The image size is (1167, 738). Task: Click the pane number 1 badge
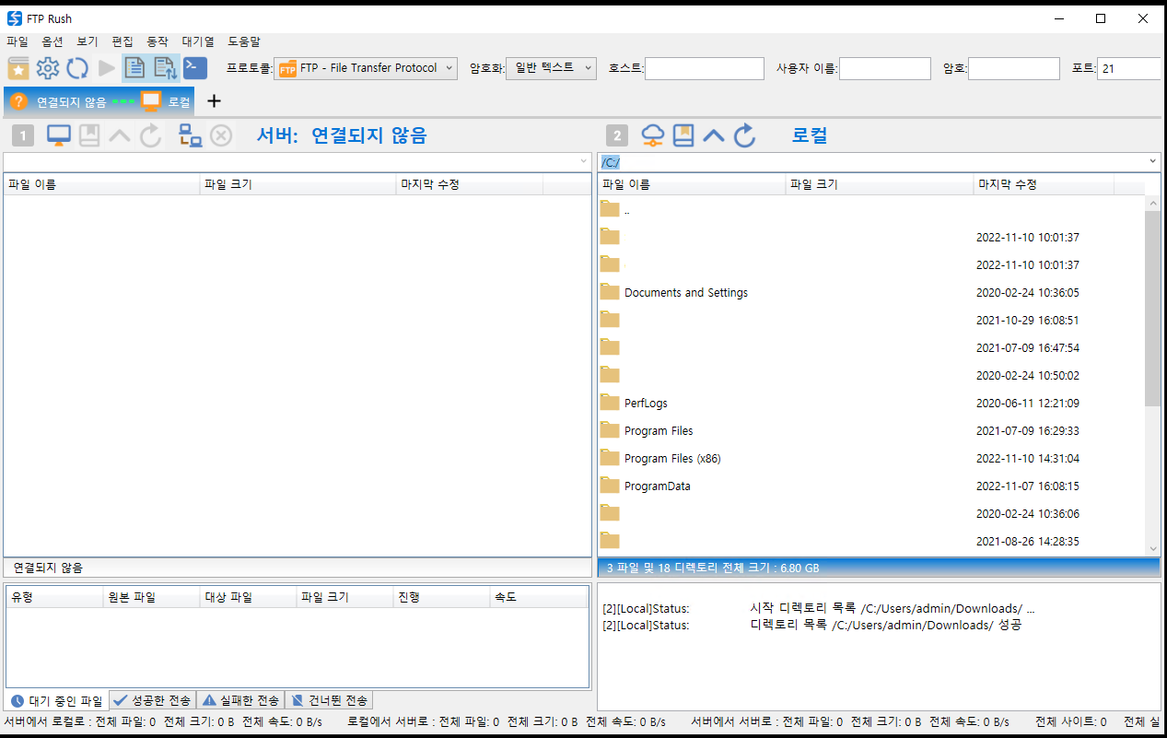(24, 136)
